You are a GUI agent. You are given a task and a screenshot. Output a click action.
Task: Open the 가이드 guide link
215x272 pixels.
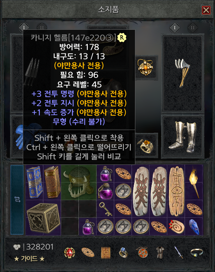coord(29,259)
